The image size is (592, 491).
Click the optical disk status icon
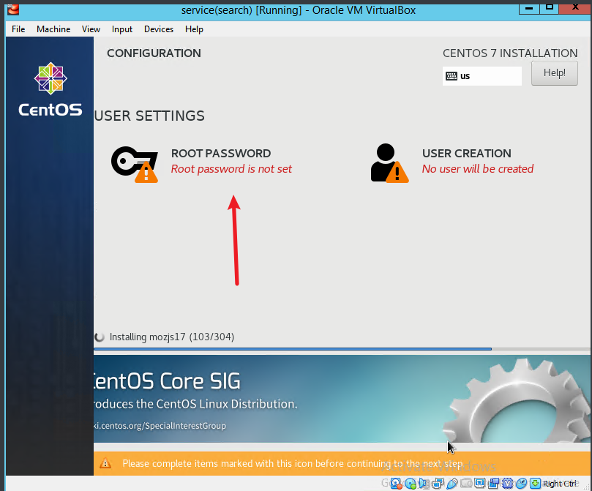(x=411, y=484)
